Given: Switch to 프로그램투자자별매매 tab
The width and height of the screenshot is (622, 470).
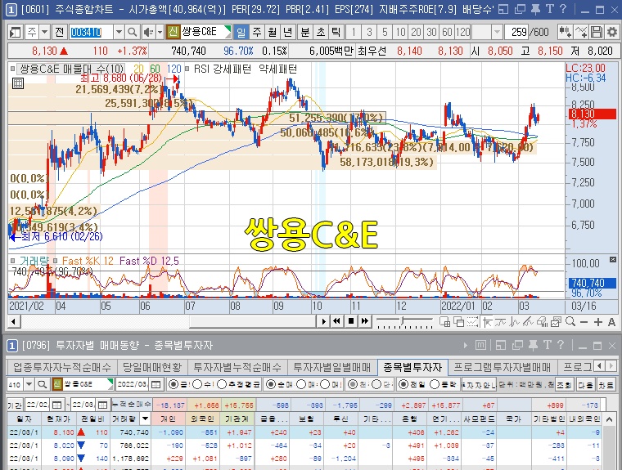Looking at the screenshot, I should 503,367.
